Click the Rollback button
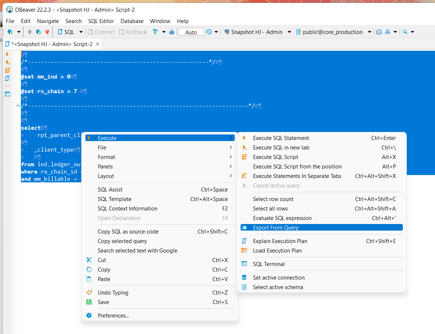Image resolution: width=435 pixels, height=334 pixels. click(133, 32)
